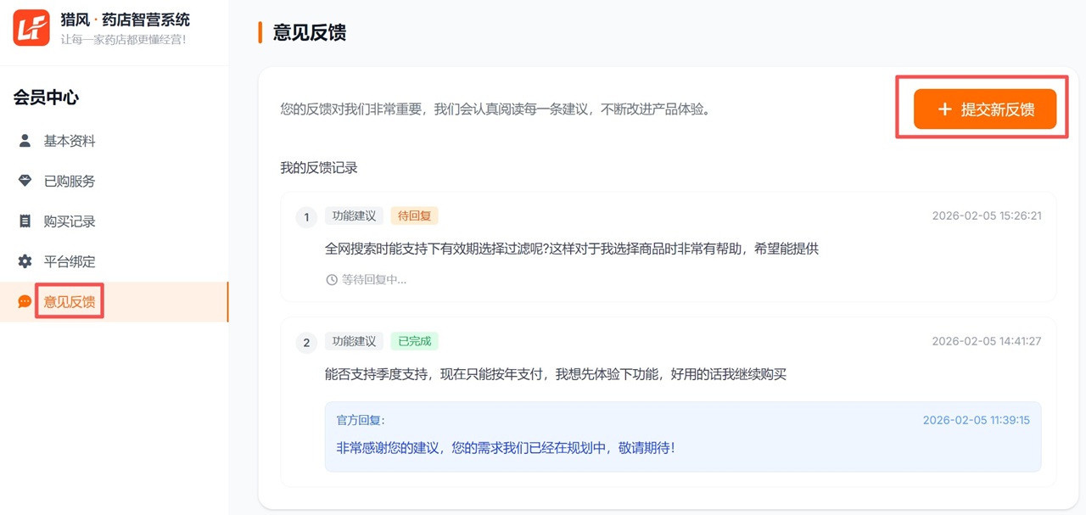Click the document icon beside 购买记录
The width and height of the screenshot is (1086, 515).
click(25, 221)
